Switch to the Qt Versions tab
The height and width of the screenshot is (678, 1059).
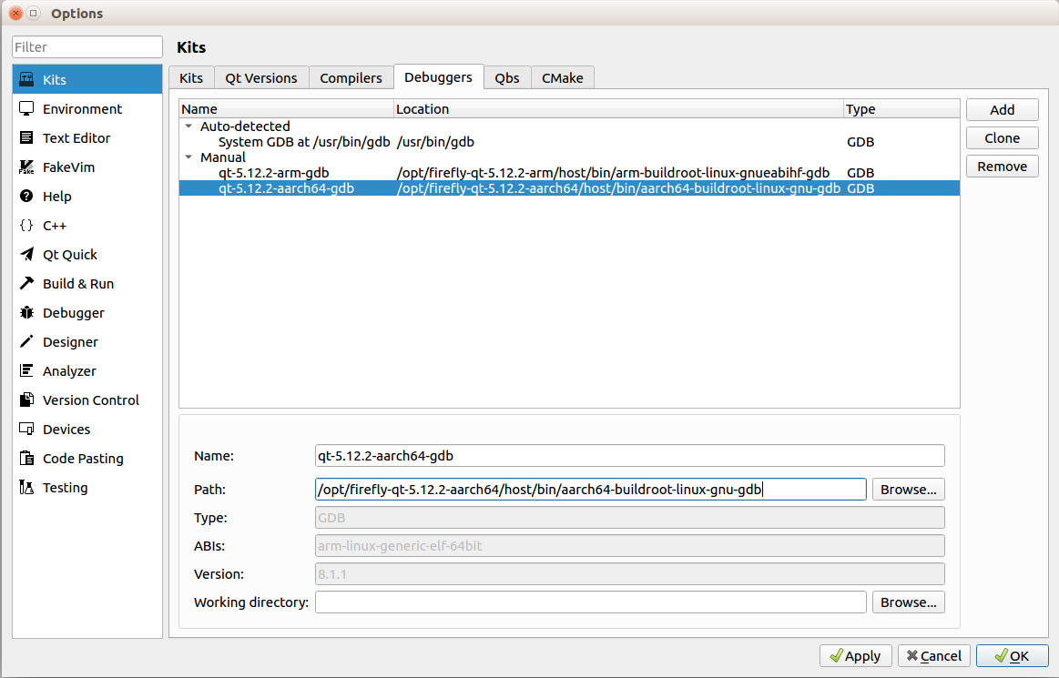tap(261, 78)
